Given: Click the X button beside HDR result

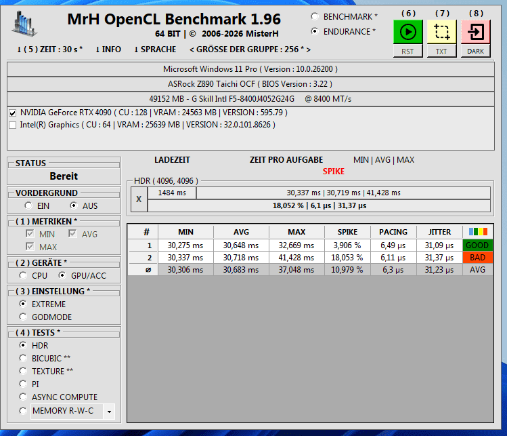Looking at the screenshot, I should (x=139, y=199).
